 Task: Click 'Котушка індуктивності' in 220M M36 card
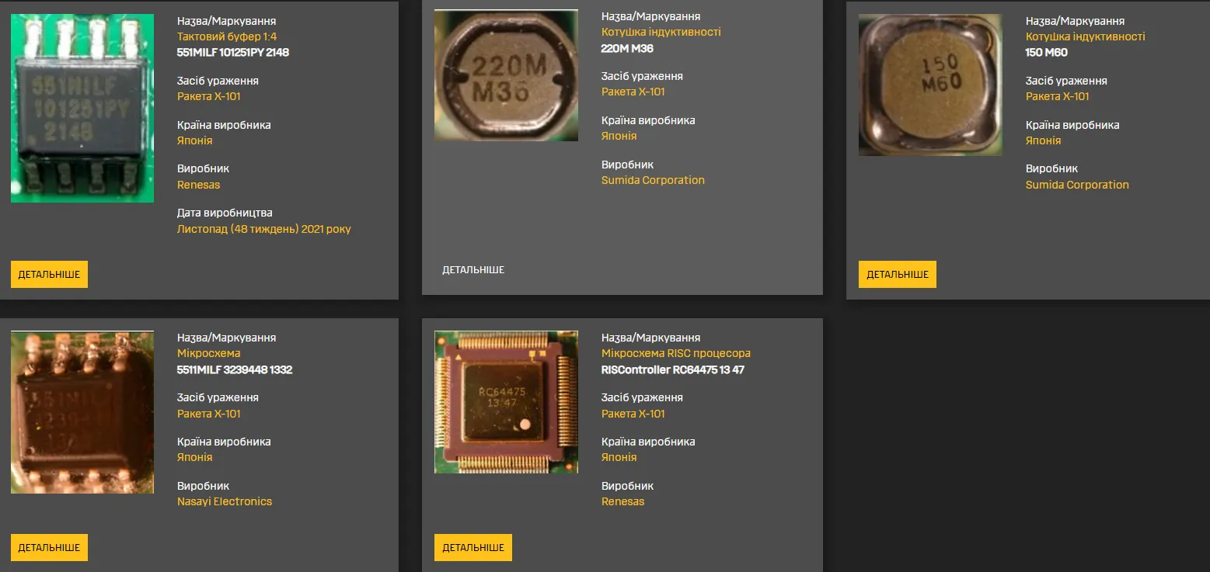point(661,32)
